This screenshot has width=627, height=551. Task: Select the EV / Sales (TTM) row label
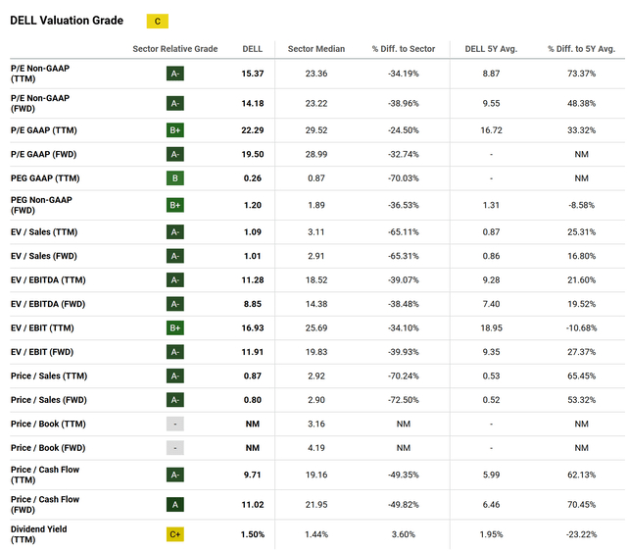(x=44, y=232)
